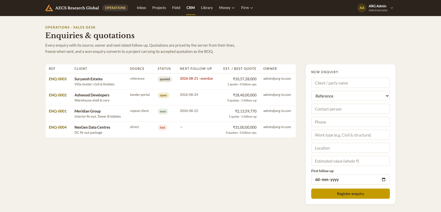Open the Firm dropdown menu

247,8
